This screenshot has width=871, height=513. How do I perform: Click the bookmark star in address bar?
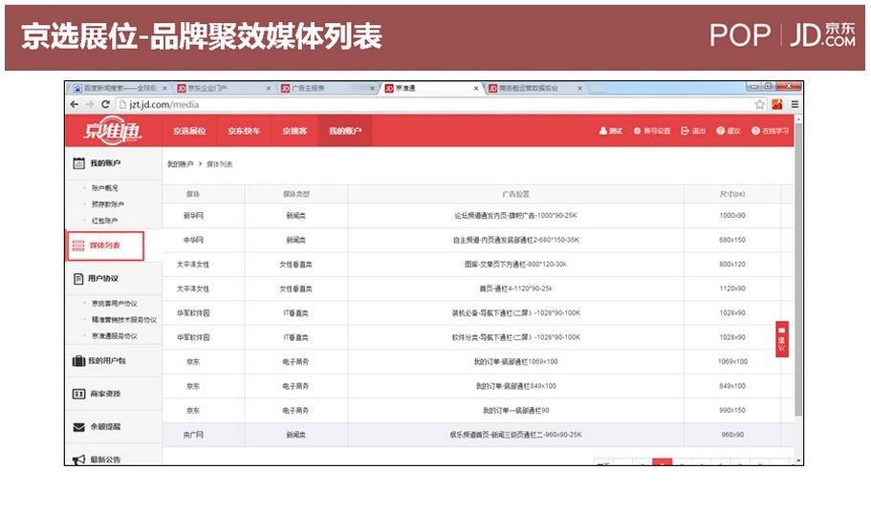760,104
